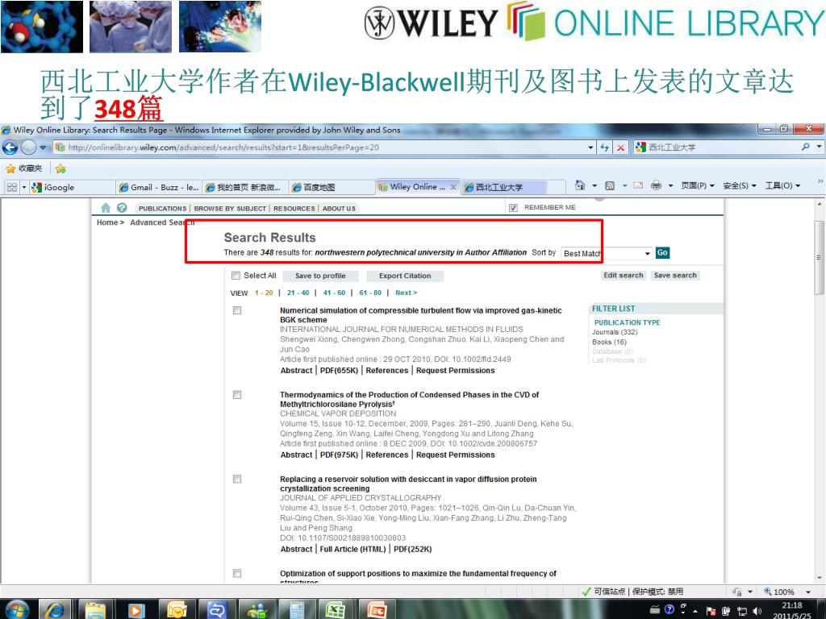The image size is (826, 619).
Task: Click the search magnifier icon in IE search box
Action: (x=806, y=147)
